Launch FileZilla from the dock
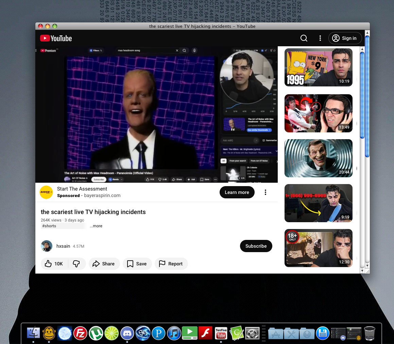The image size is (394, 344). (80, 333)
